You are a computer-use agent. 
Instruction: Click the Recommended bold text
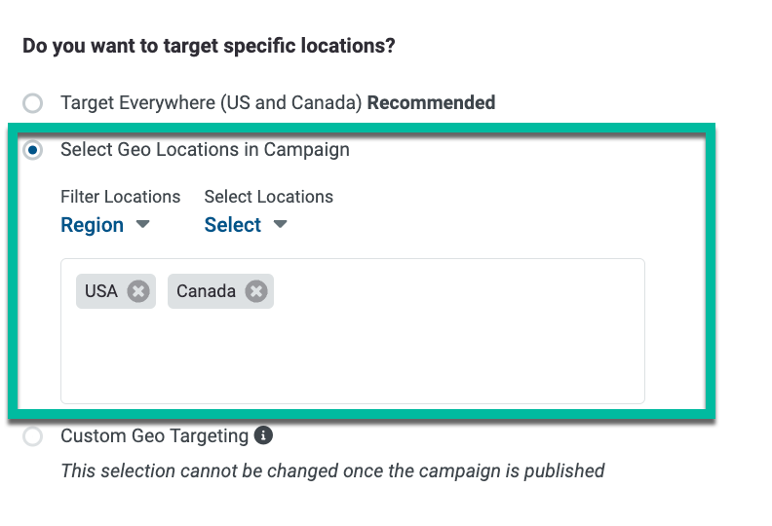point(431,103)
